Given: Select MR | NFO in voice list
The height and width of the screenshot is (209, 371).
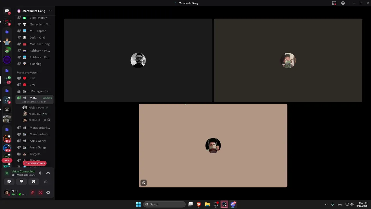Looking at the screenshot, I should 36,120.
